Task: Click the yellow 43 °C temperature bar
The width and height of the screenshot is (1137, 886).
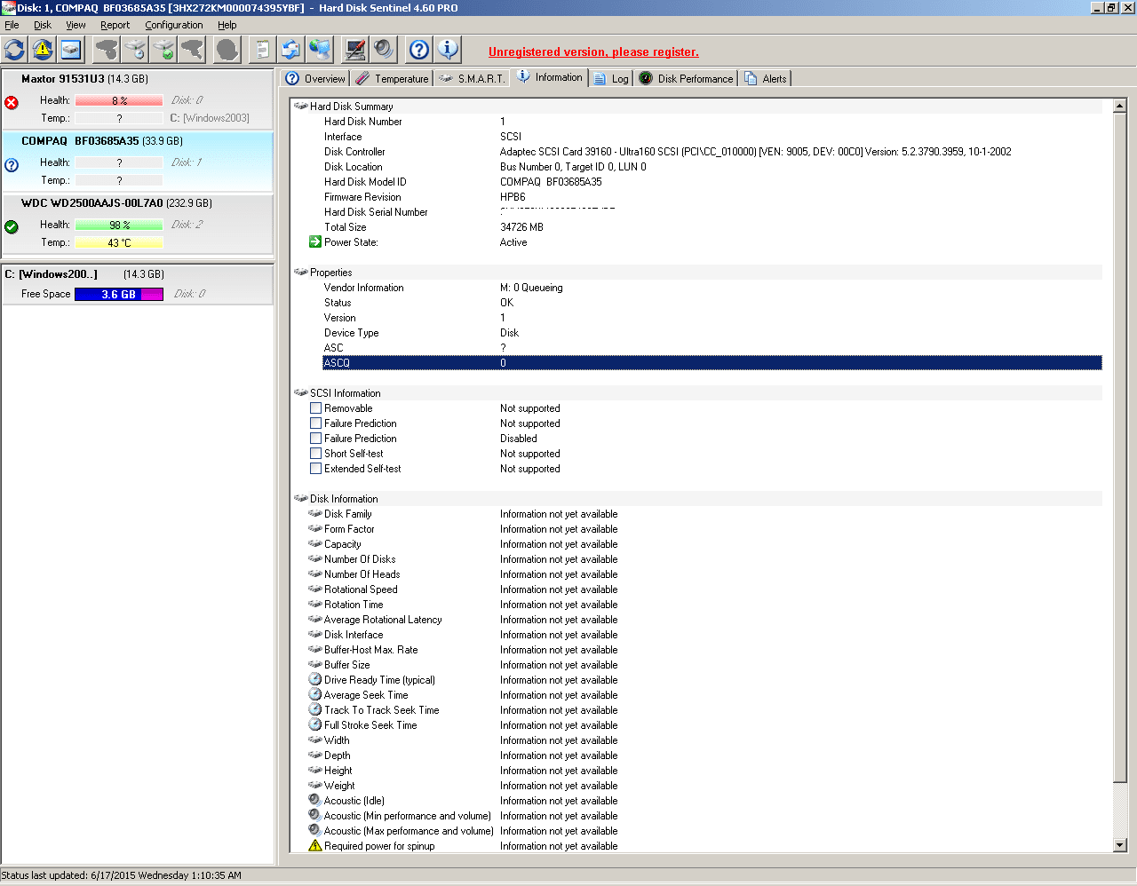Action: (x=119, y=242)
